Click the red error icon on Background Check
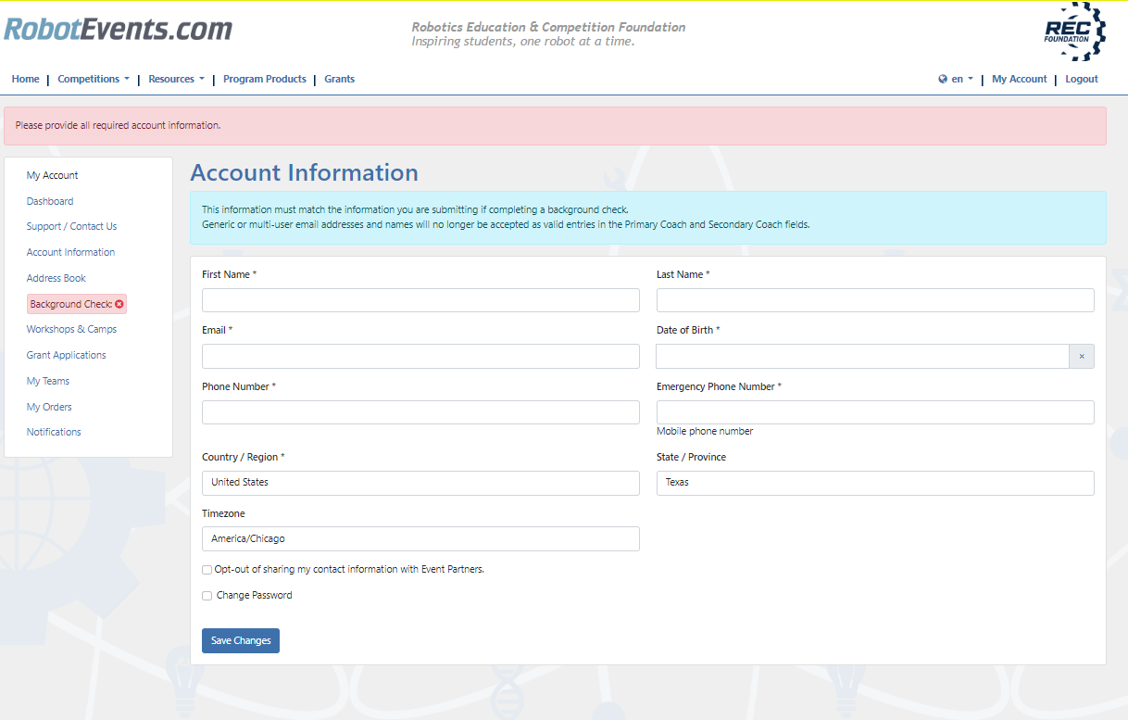The height and width of the screenshot is (720, 1128). pos(118,303)
